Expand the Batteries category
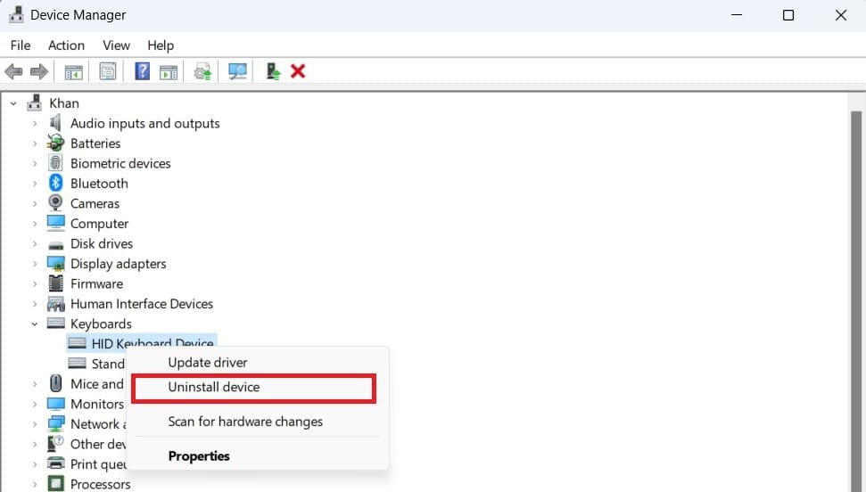This screenshot has width=866, height=492. [35, 143]
